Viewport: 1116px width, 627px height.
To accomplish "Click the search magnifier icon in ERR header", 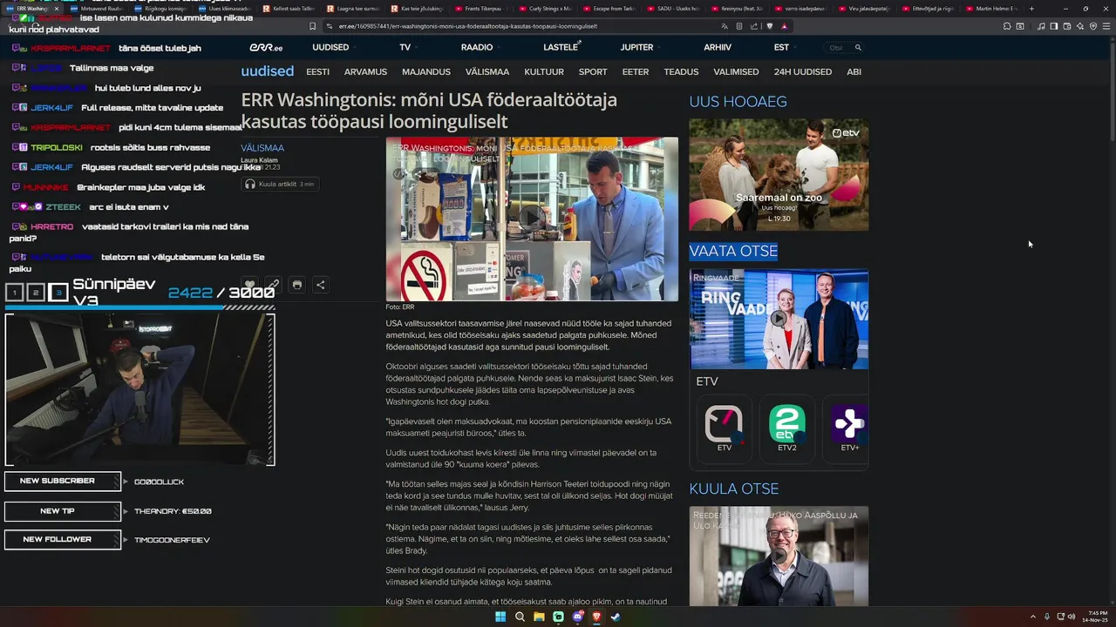I will [858, 48].
